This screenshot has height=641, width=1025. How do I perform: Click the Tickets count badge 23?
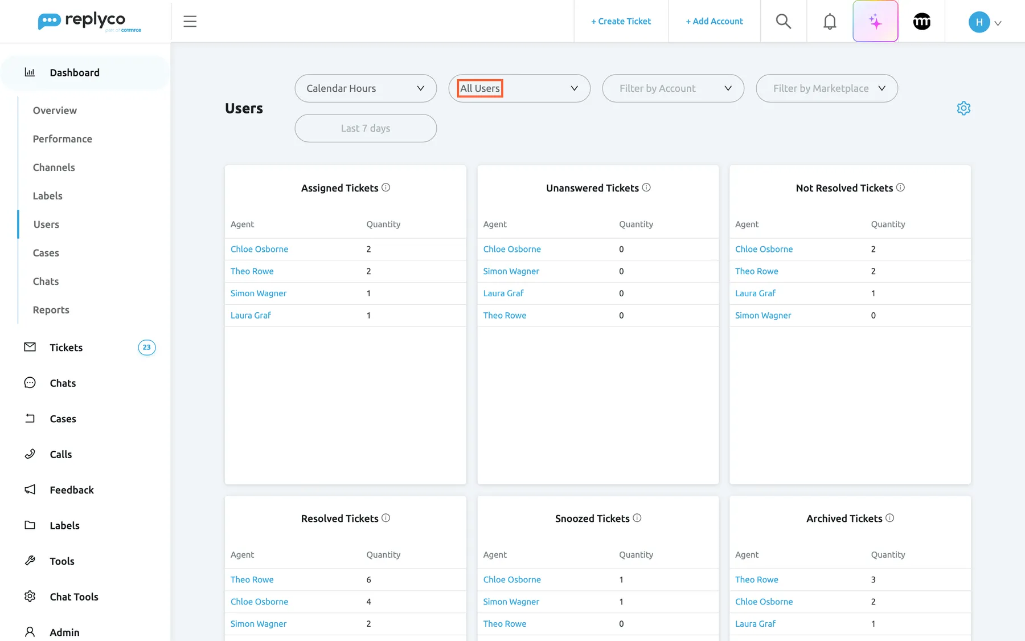coord(147,347)
